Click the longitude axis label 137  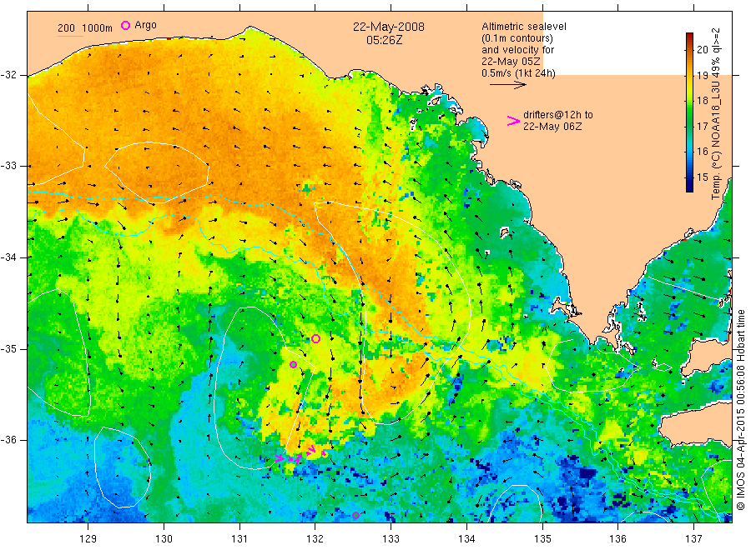pyautogui.click(x=693, y=539)
